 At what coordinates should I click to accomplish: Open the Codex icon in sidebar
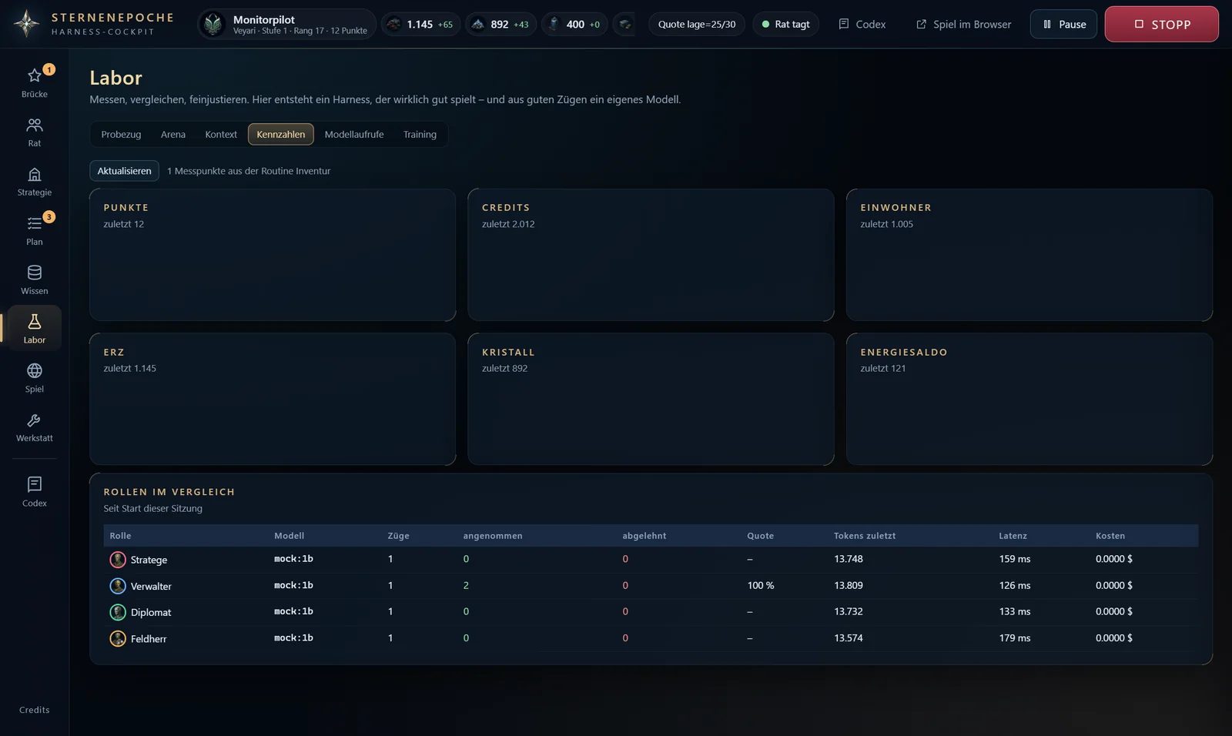point(34,484)
